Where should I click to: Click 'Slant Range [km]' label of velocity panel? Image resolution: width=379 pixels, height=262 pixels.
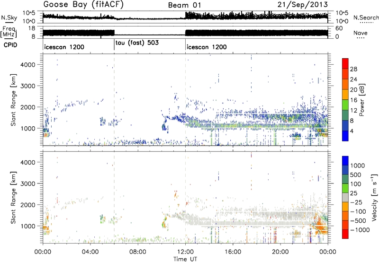click(x=13, y=197)
